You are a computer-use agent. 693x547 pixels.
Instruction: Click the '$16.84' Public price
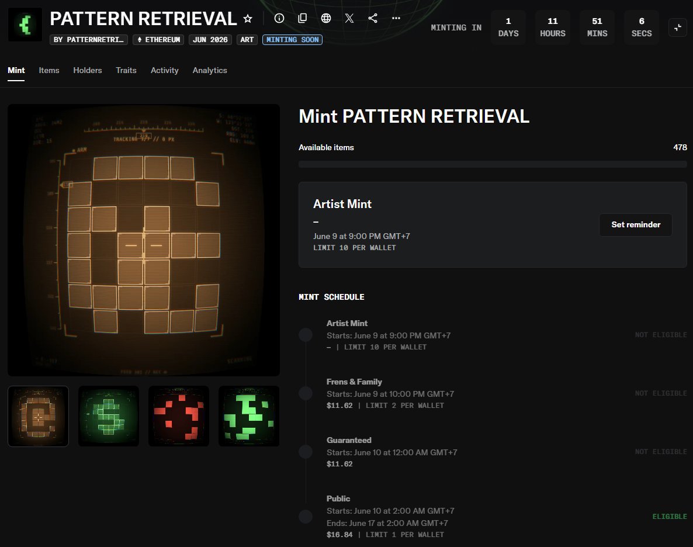coord(339,535)
